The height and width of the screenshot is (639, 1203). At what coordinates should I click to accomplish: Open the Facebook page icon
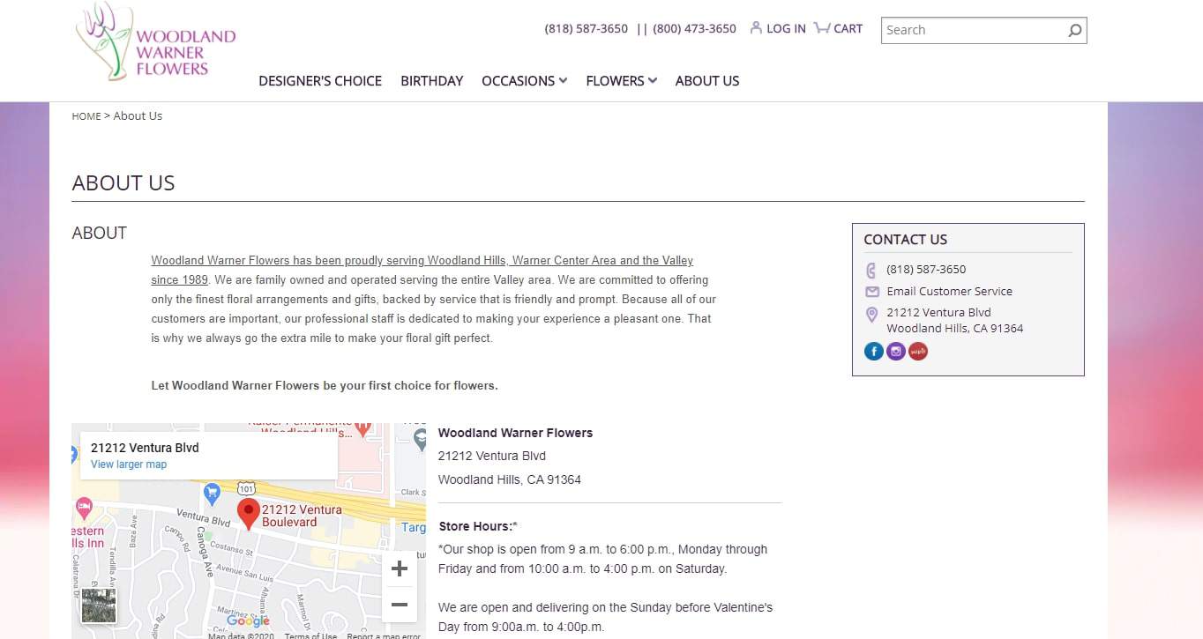point(874,352)
